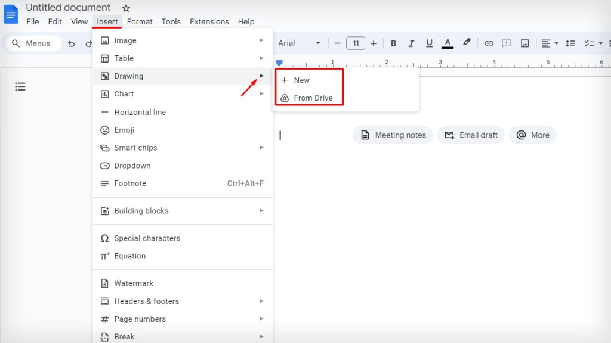Decrease font size with minus button
This screenshot has width=611, height=343.
point(338,43)
